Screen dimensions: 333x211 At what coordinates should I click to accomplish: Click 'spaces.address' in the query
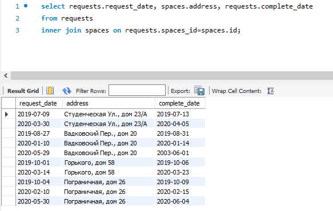(x=189, y=6)
